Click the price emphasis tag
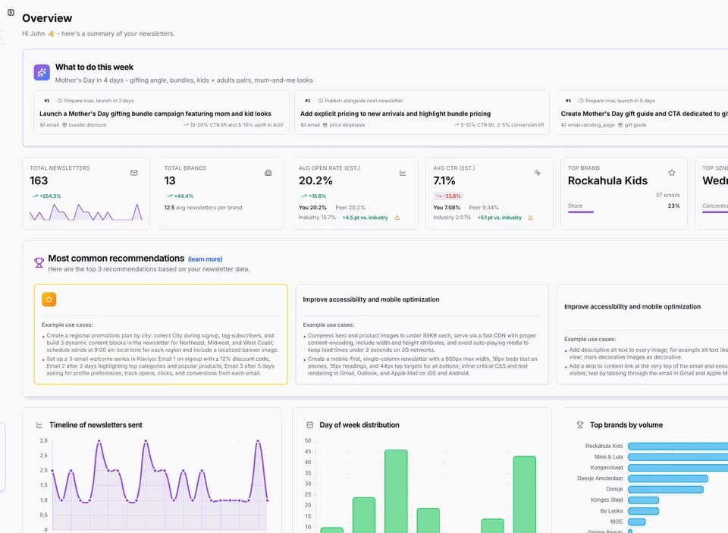The width and height of the screenshot is (728, 533). 344,125
